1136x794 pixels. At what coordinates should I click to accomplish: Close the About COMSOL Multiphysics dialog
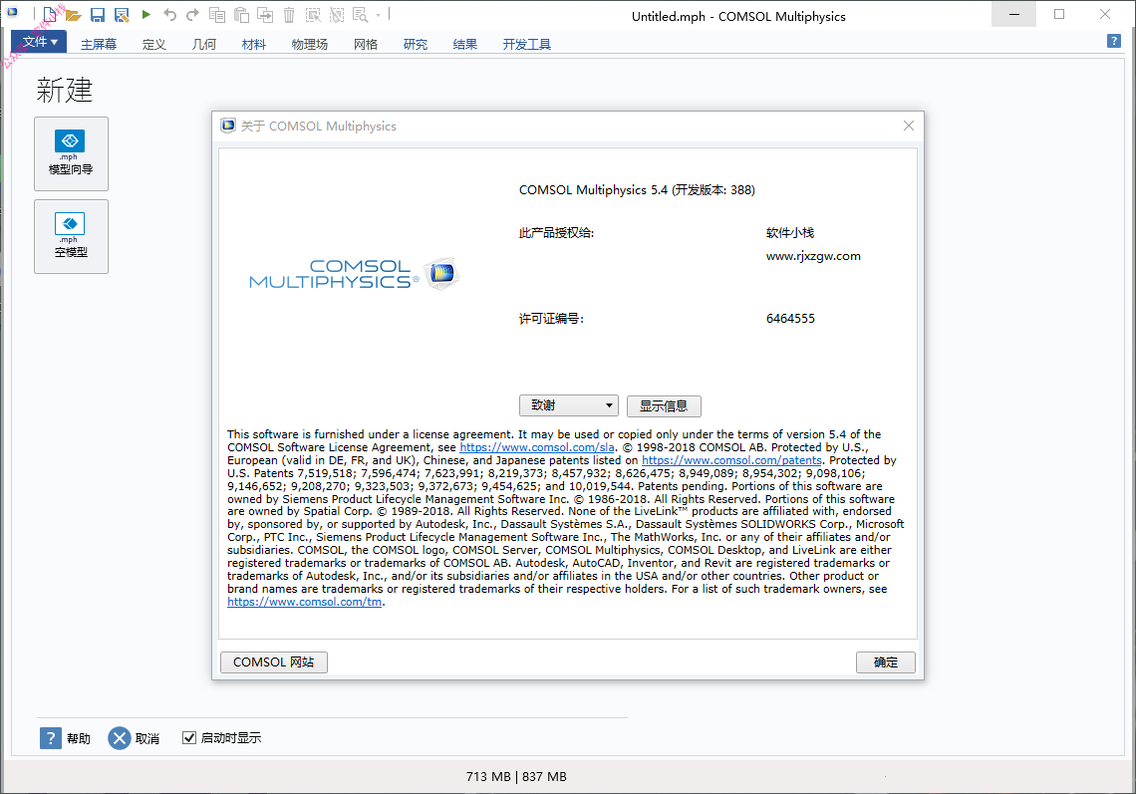[x=909, y=126]
